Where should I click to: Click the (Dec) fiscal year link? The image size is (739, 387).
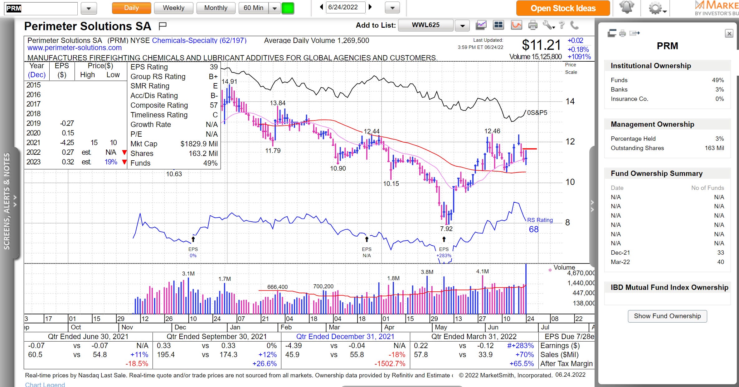(x=37, y=75)
